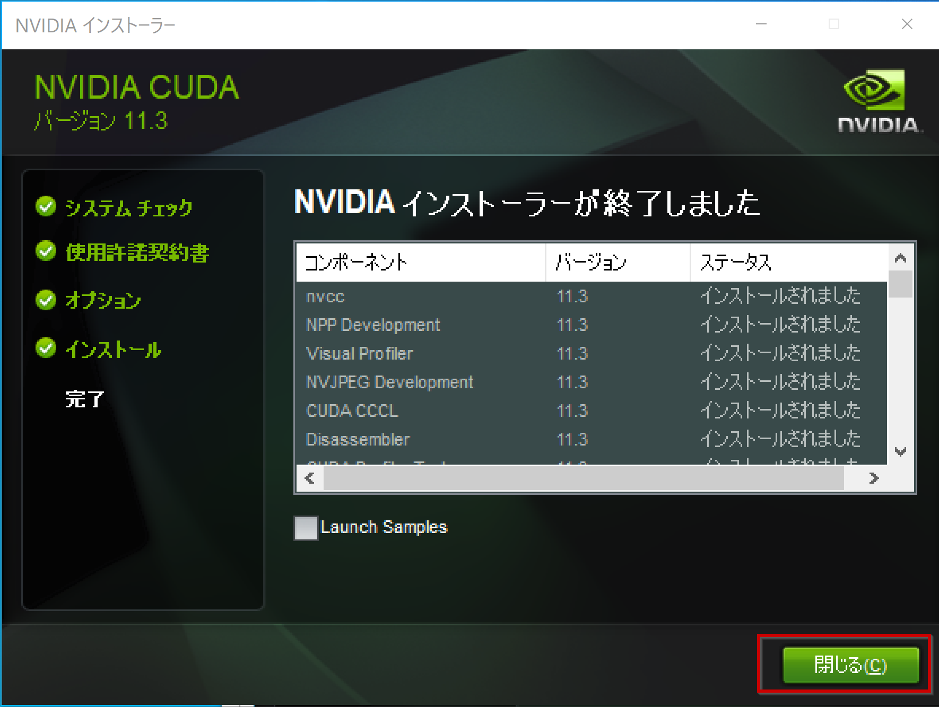Viewport: 939px width, 707px height.
Task: Select the システム チェック step
Action: (128, 207)
